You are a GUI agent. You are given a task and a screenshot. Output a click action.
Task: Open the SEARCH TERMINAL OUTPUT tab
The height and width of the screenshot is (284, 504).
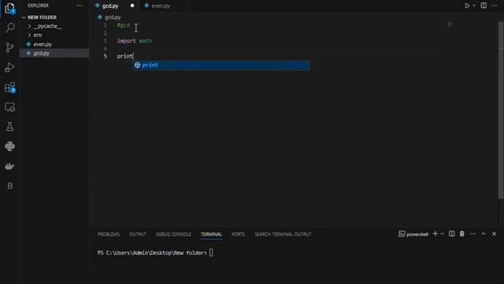coord(283,234)
